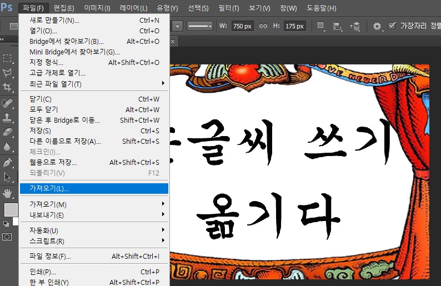Select the Blur drop tool
This screenshot has height=286, width=441.
pyautogui.click(x=7, y=147)
